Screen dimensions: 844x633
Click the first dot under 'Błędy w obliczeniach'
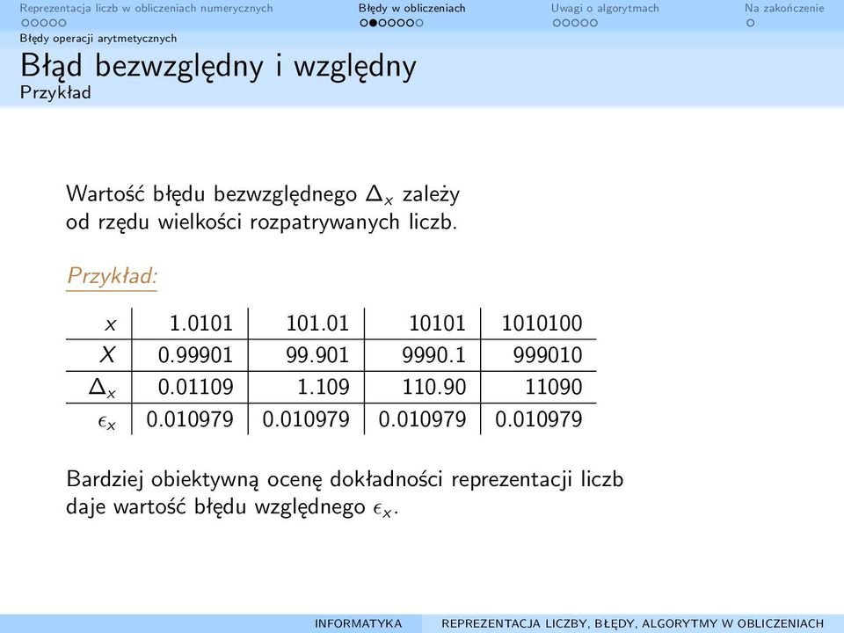(364, 23)
